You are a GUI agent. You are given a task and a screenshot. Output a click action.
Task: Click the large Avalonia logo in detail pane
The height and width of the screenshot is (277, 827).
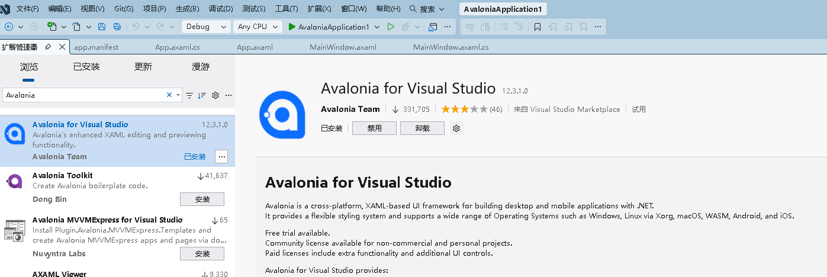[282, 115]
